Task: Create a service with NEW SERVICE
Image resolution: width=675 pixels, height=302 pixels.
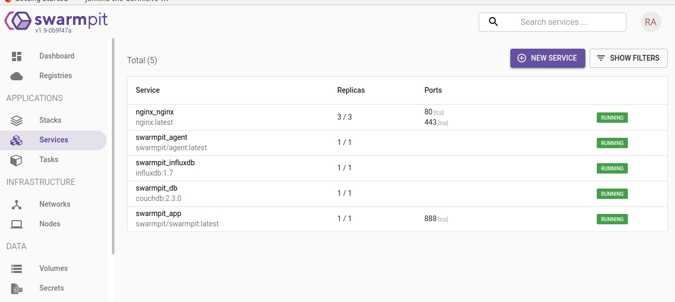Action: point(548,58)
